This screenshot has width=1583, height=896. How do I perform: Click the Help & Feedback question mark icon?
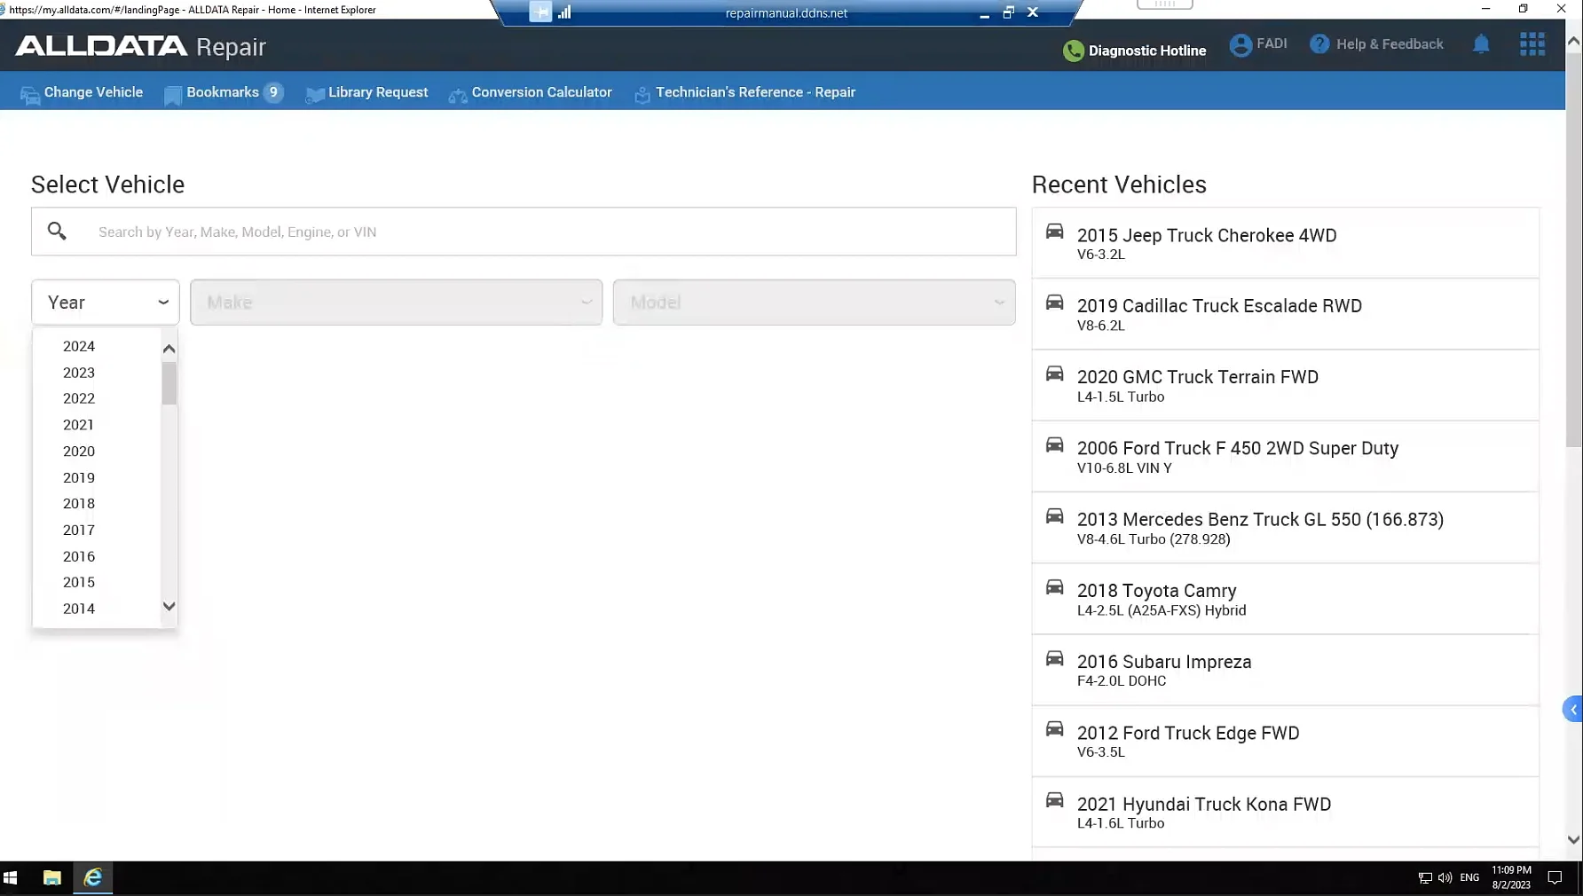coord(1319,44)
